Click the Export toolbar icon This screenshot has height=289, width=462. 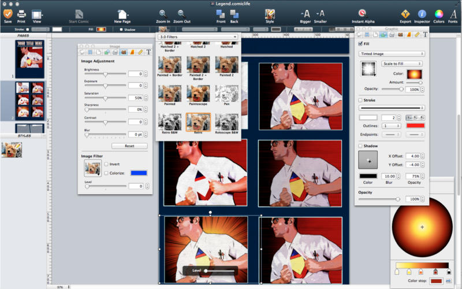tap(405, 13)
